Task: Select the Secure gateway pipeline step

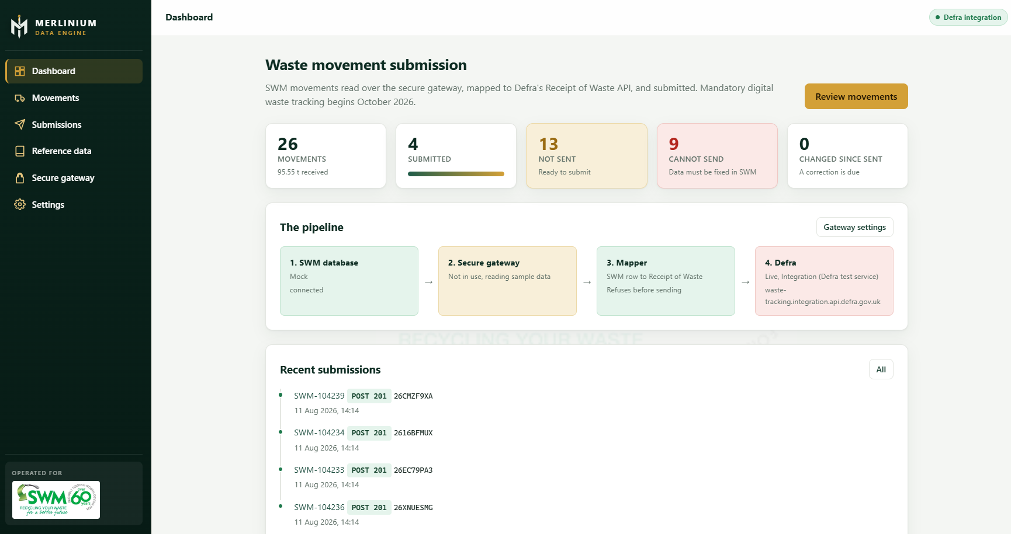Action: [507, 281]
